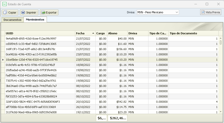Click the Abono total in the footer
This screenshot has width=224, height=123.
[x=118, y=118]
